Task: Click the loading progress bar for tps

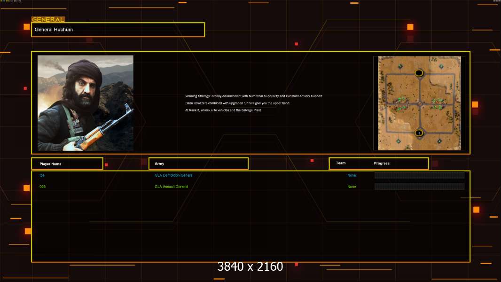Action: click(x=419, y=175)
